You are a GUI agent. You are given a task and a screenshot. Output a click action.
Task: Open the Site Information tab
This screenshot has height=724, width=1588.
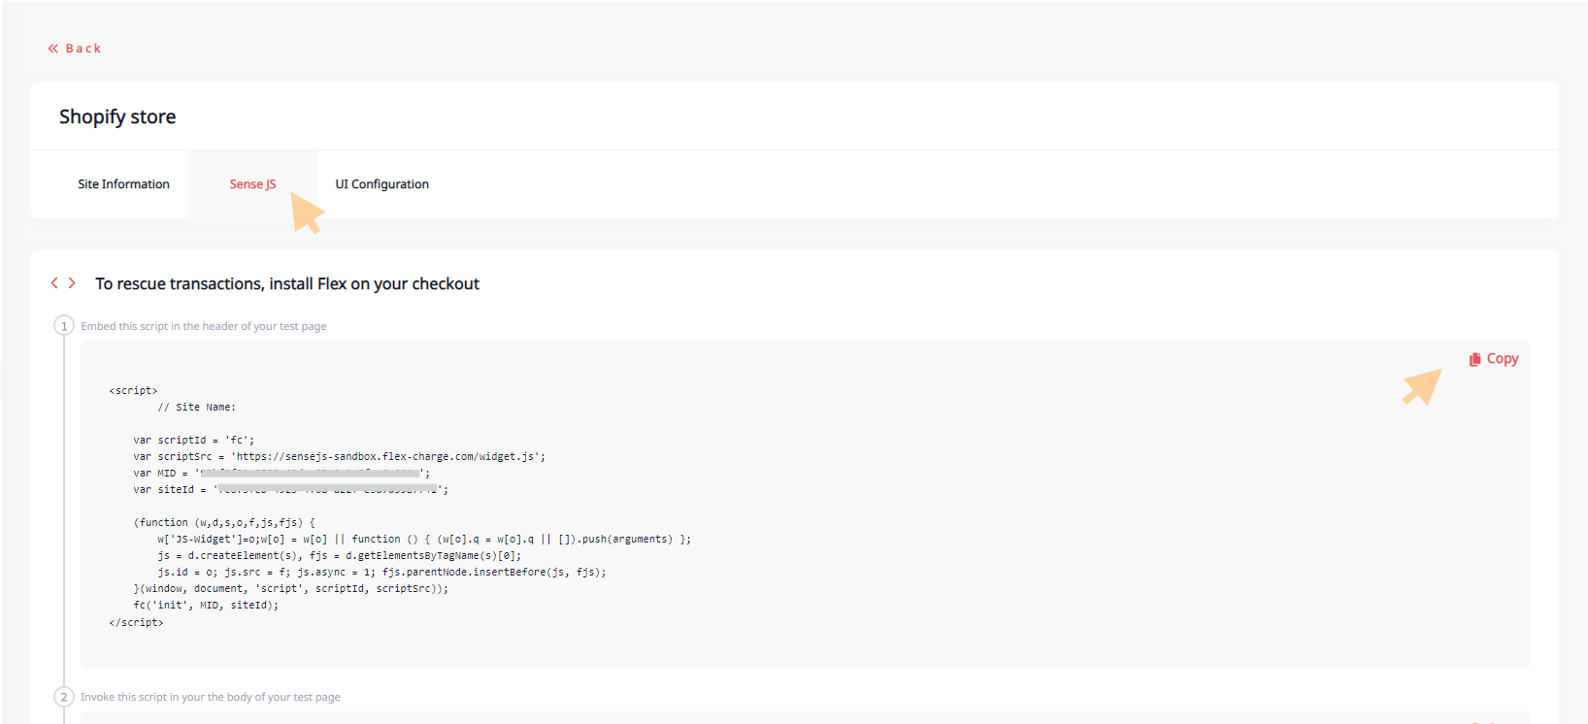[123, 184]
